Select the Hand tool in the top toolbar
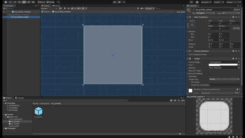Viewport: 245px width, 138px height. point(6,2)
